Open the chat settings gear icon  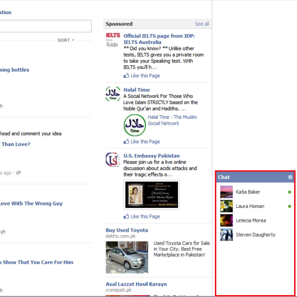point(290,177)
